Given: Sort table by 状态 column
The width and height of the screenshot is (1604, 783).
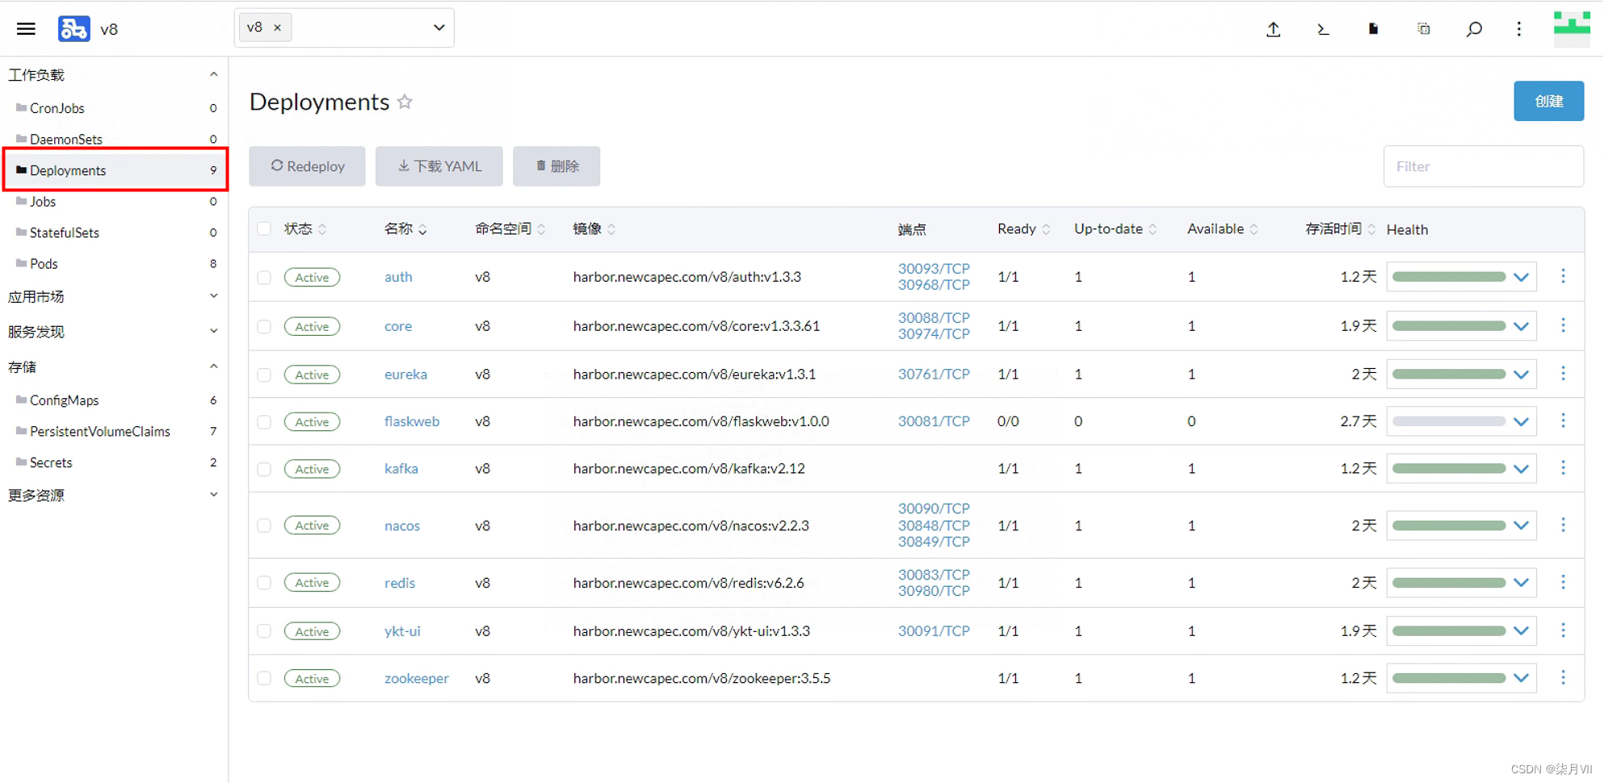Looking at the screenshot, I should [x=305, y=229].
